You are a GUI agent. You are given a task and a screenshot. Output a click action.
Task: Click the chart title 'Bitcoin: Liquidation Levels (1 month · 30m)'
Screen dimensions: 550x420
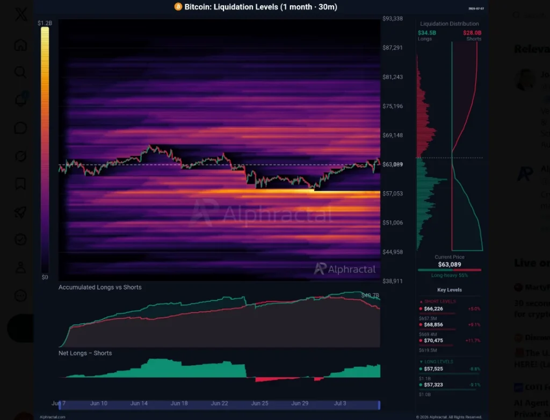pos(260,6)
